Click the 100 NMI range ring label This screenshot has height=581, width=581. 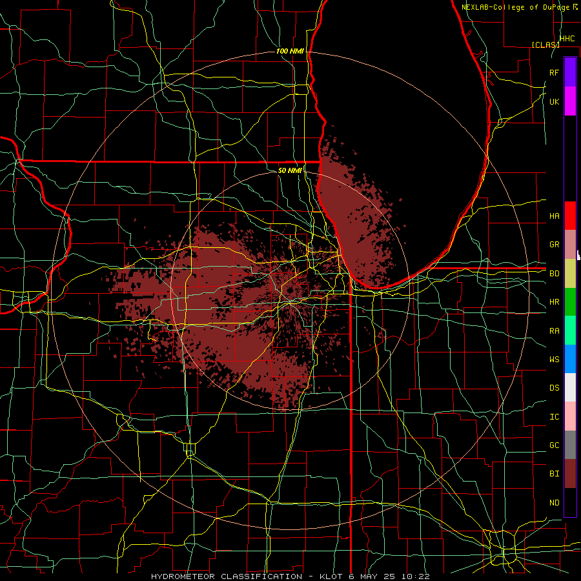coord(290,51)
